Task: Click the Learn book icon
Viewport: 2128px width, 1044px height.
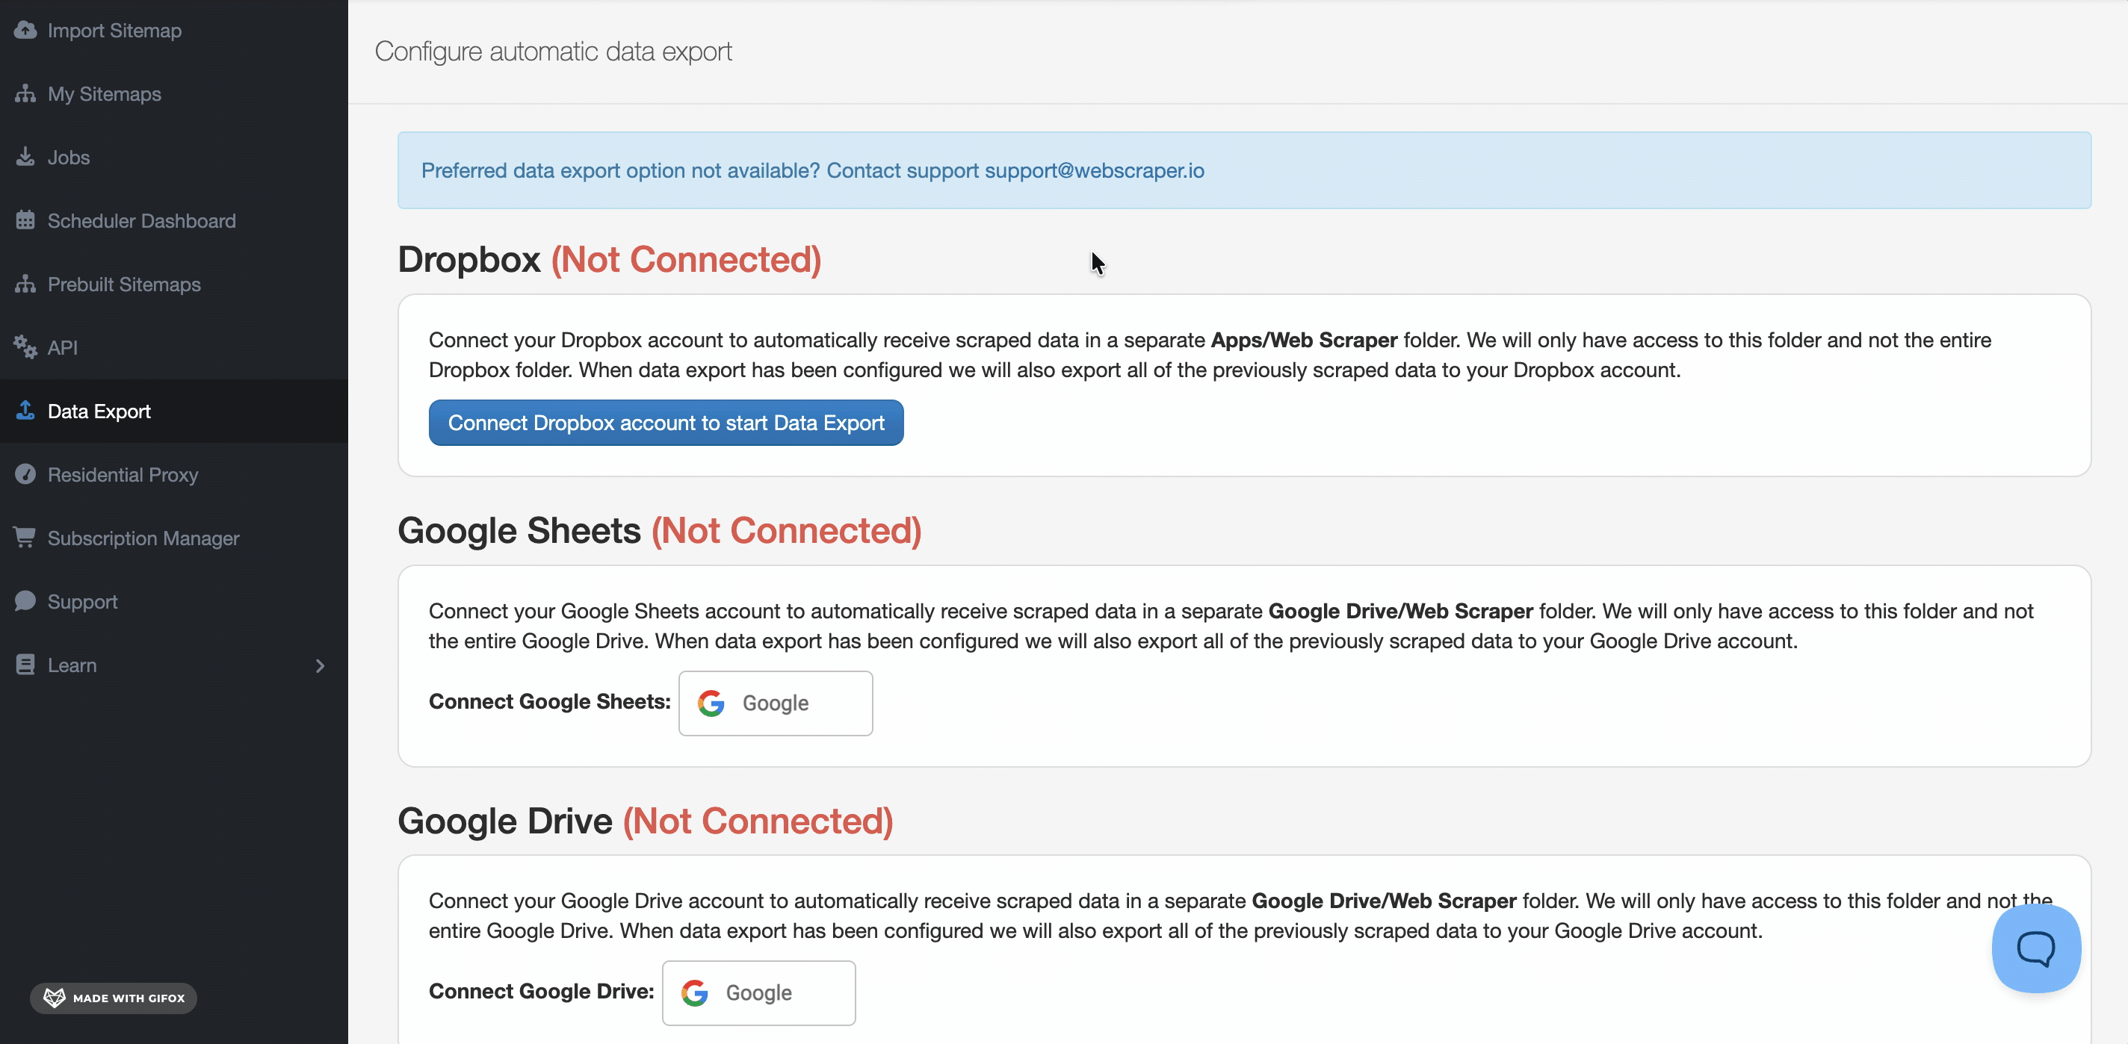Action: coord(25,665)
